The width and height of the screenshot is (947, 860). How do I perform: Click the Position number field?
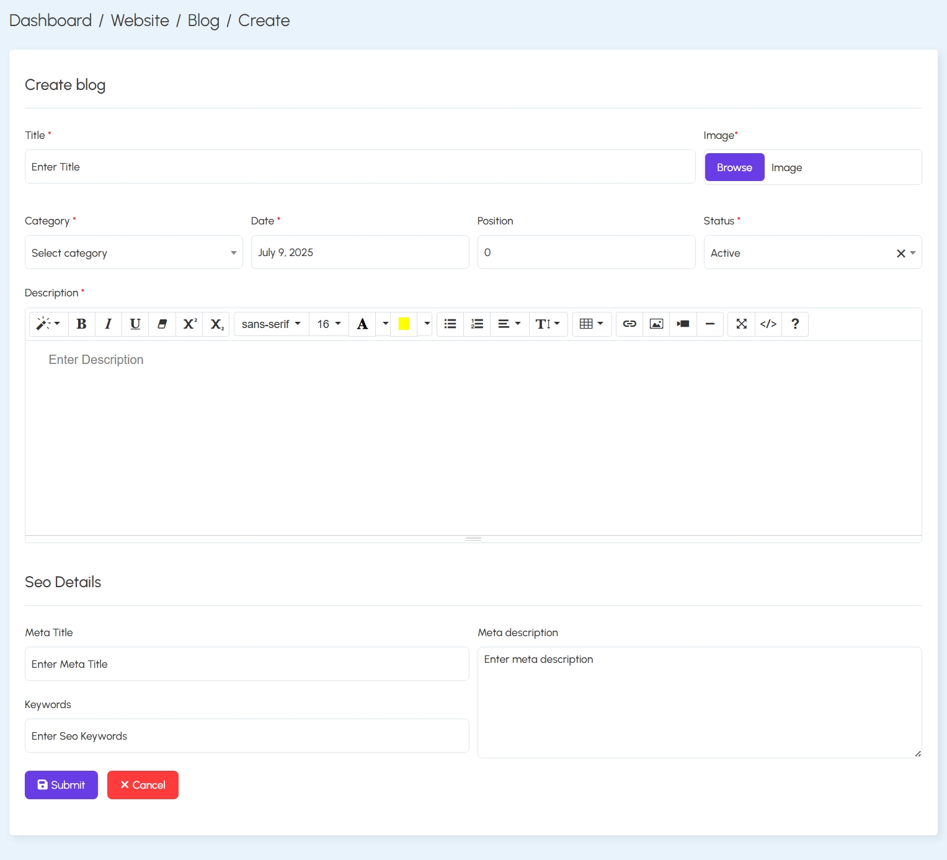pos(587,252)
